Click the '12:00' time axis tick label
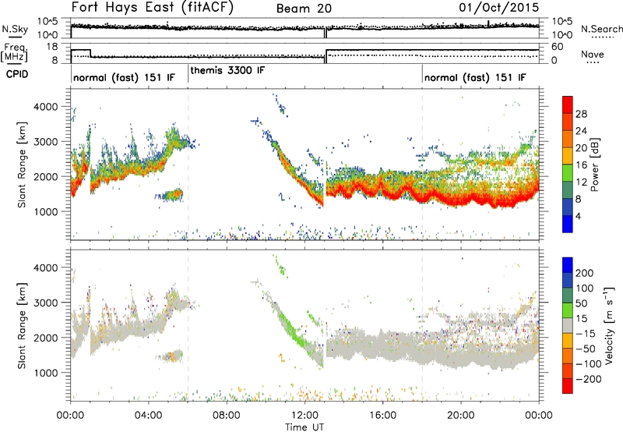 click(x=304, y=416)
